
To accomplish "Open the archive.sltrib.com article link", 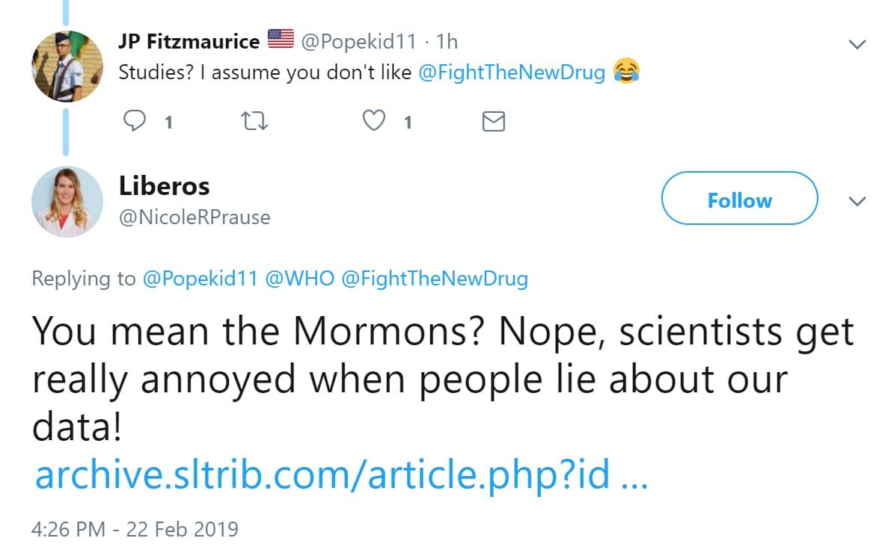I will [x=340, y=475].
